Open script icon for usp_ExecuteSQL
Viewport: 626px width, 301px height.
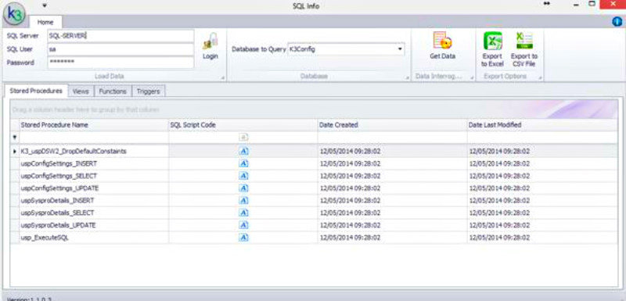coord(243,238)
